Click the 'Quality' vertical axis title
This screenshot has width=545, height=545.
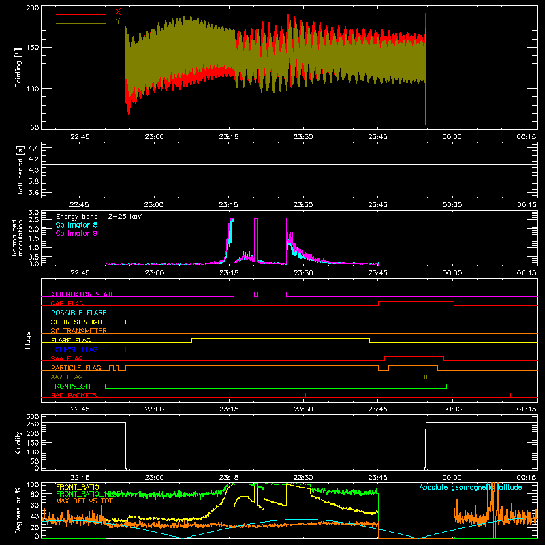pyautogui.click(x=18, y=442)
